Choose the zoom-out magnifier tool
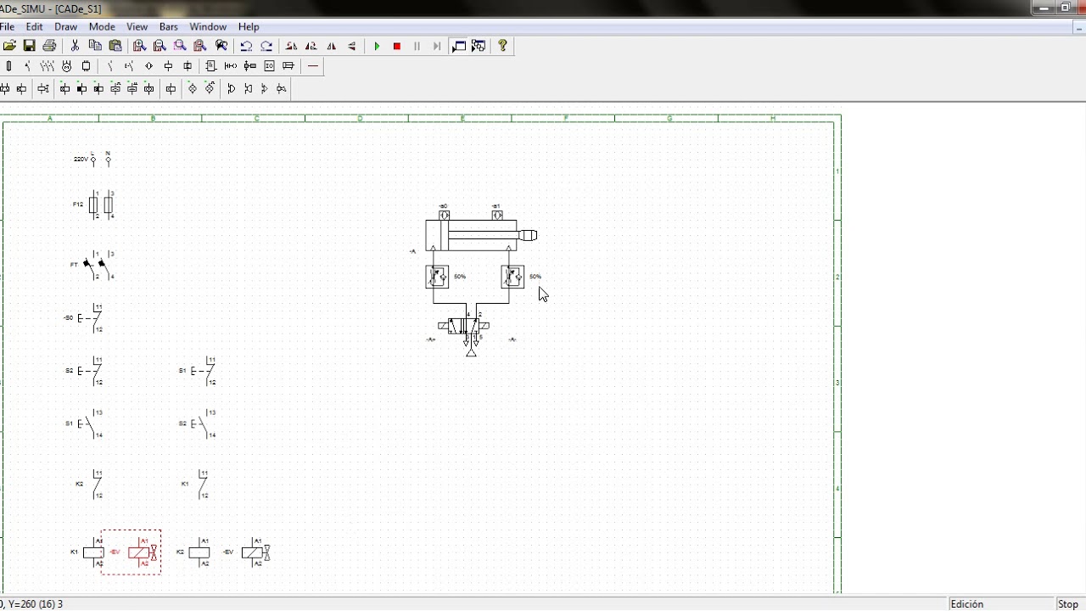Viewport: 1086px width, 611px height. click(160, 46)
